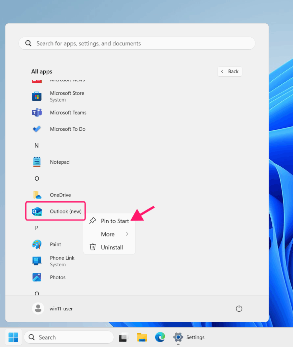Click the Phone Link text label

[x=62, y=258]
